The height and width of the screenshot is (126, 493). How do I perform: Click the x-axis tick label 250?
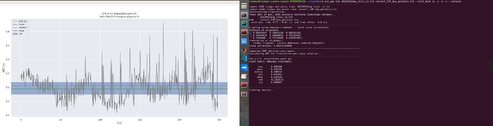pos(219,120)
